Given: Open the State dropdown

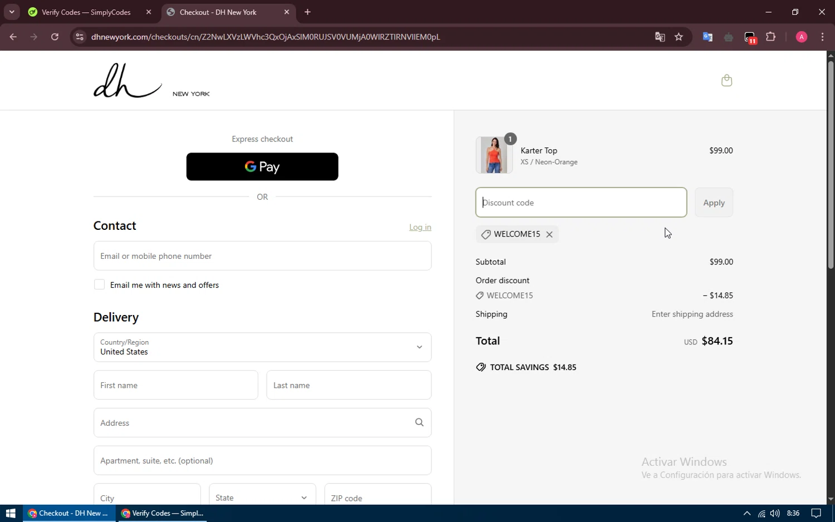Looking at the screenshot, I should click(262, 498).
